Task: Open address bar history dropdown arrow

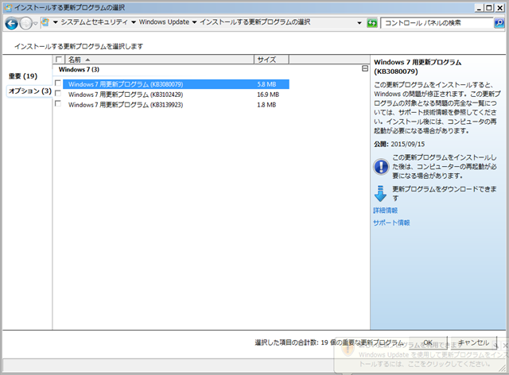Action: point(359,23)
